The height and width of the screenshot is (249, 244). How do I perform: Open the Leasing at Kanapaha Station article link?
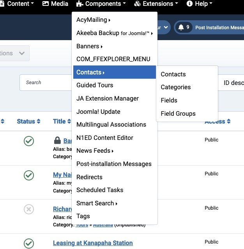tap(93, 243)
